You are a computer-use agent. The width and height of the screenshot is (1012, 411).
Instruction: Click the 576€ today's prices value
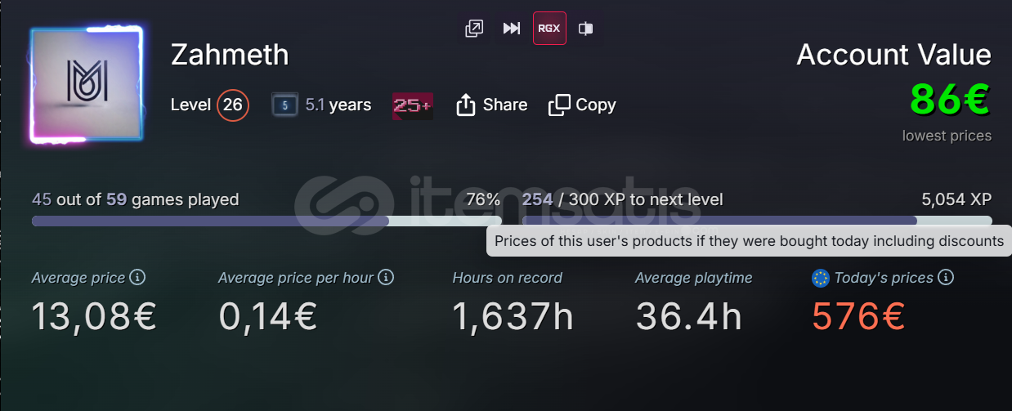858,315
